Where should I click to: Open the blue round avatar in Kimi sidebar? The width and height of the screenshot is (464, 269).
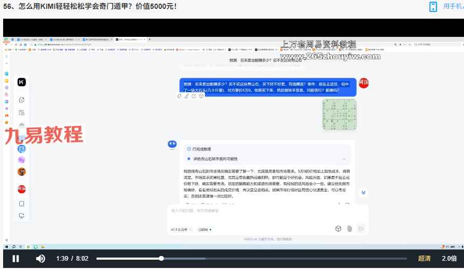(22, 149)
